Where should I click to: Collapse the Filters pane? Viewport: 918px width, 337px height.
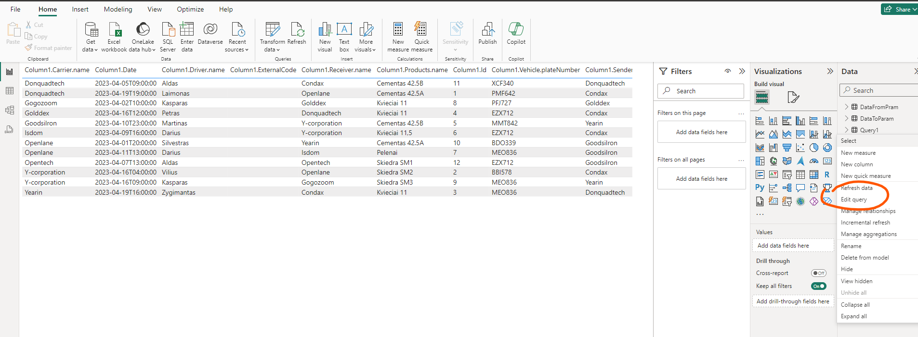coord(742,71)
